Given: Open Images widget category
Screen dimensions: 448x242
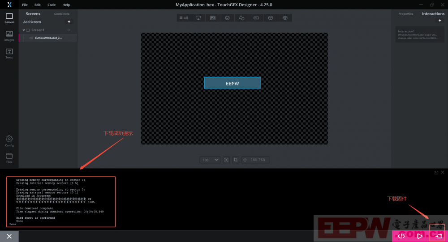Looking at the screenshot, I should tap(213, 18).
